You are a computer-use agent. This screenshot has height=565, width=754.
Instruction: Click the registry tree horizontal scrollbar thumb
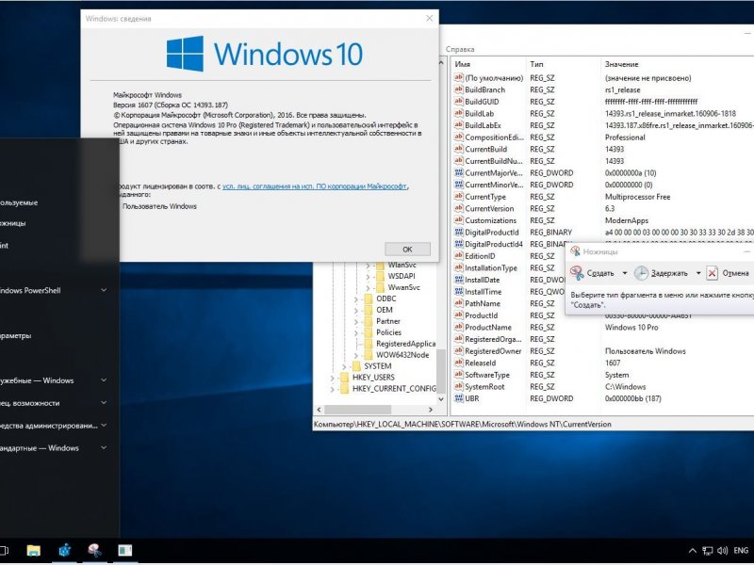357,410
